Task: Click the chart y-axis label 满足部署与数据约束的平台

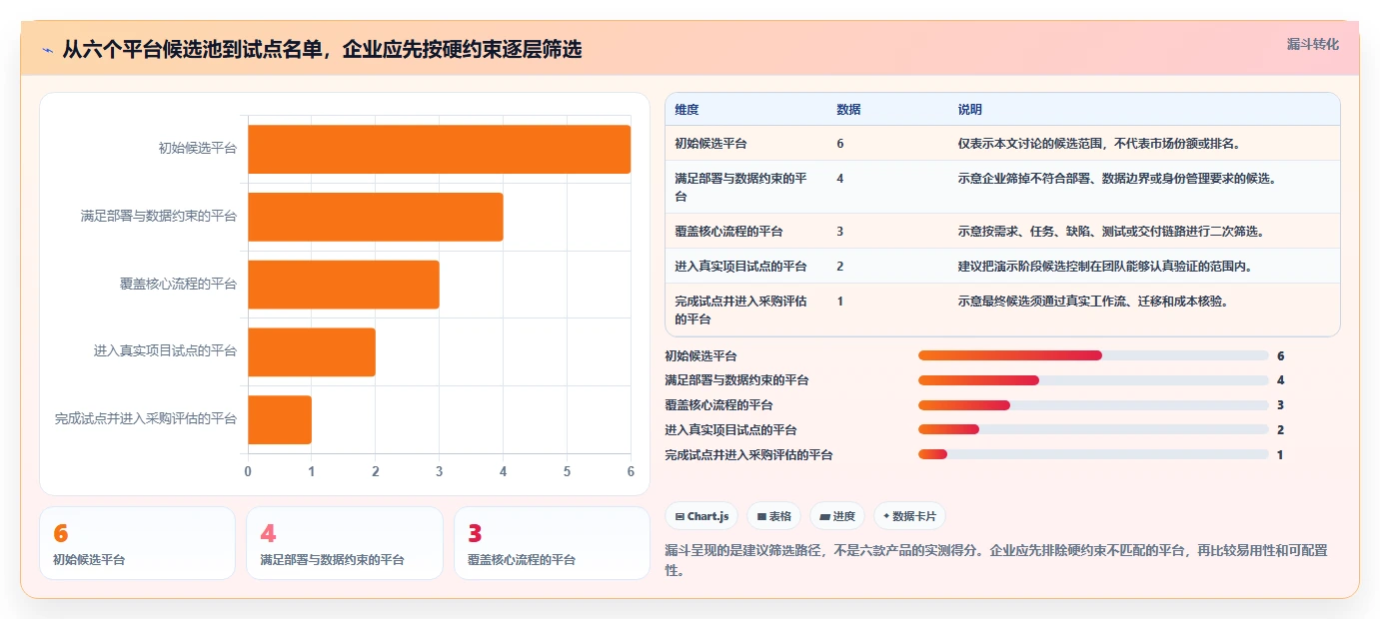Action: click(x=159, y=216)
